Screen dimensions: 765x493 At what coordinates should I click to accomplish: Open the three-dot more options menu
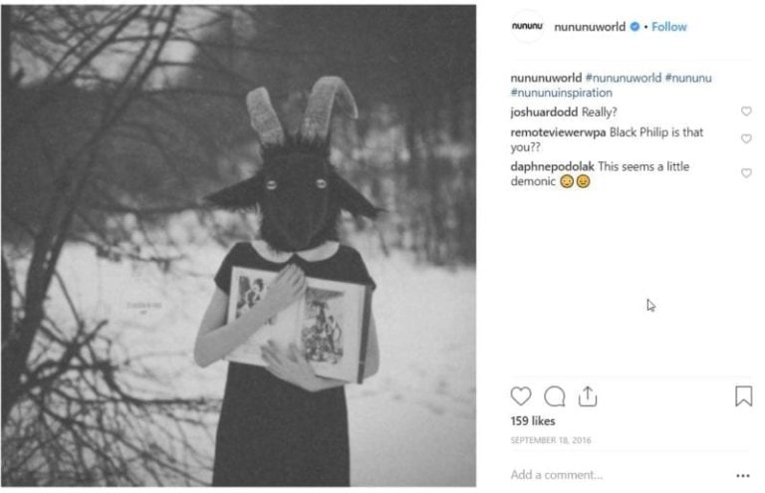742,475
